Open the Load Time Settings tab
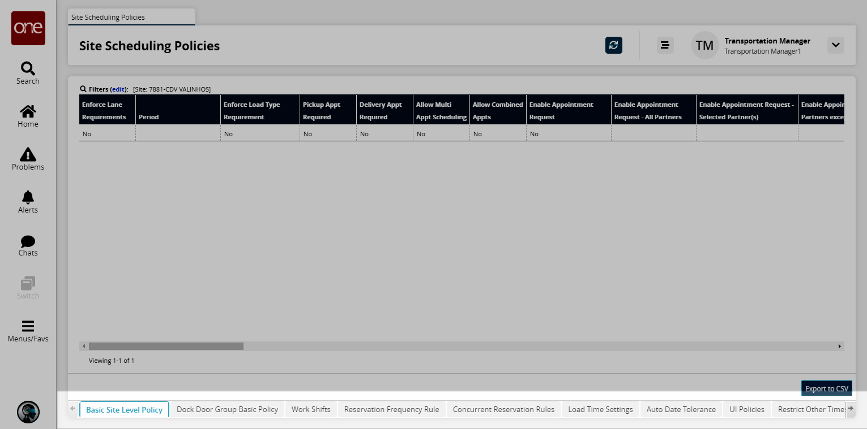This screenshot has height=429, width=867. (600, 409)
